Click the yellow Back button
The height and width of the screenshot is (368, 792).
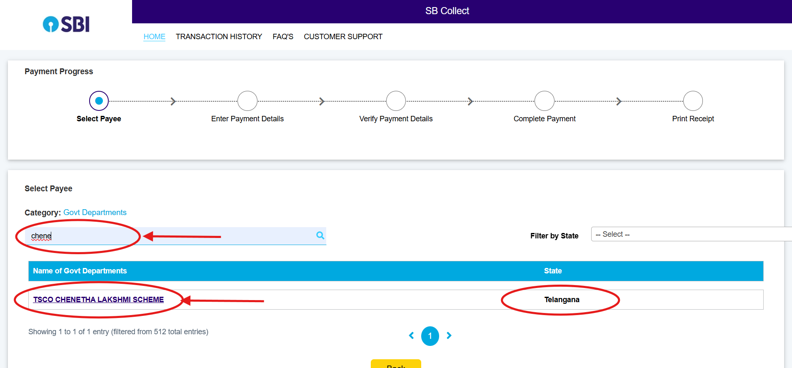pyautogui.click(x=396, y=364)
